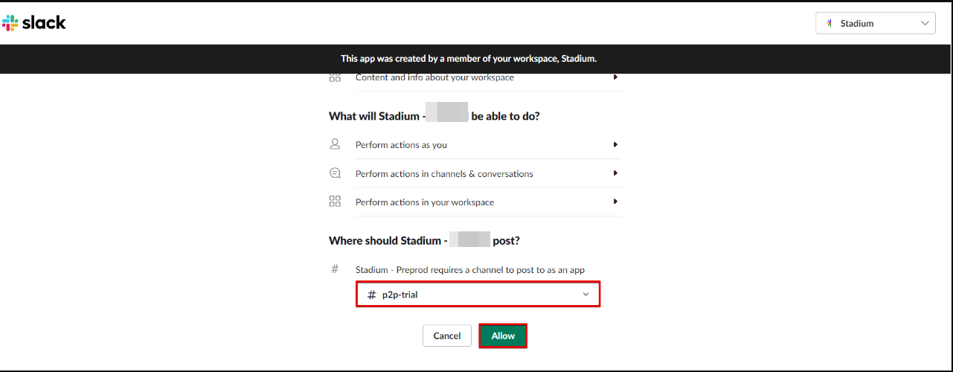Click the hash icon beside channel requirement text

click(335, 269)
